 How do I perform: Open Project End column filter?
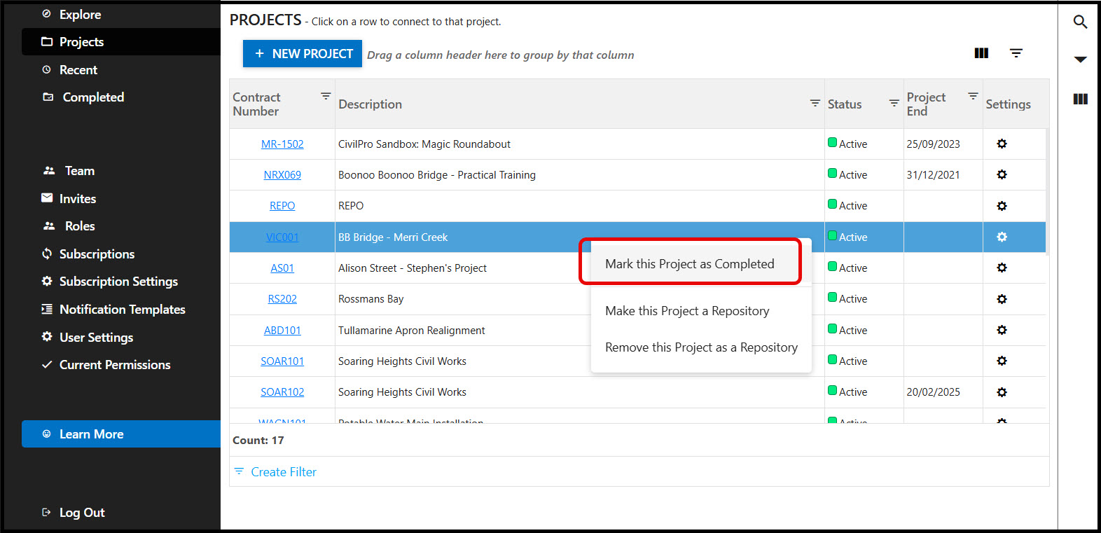tap(973, 96)
